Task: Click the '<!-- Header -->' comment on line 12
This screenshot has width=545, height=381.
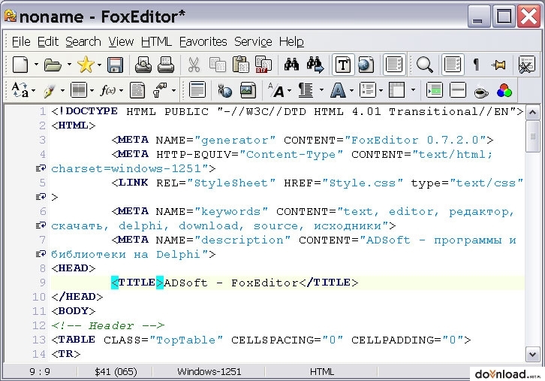Action: pos(108,325)
